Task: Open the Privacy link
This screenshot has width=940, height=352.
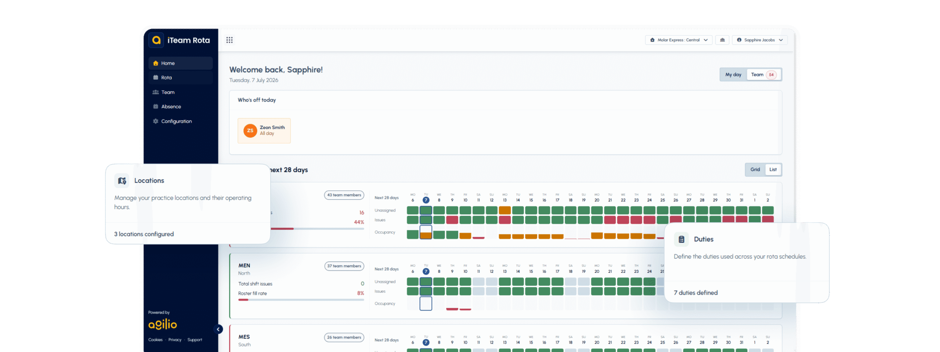Action: coord(175,340)
